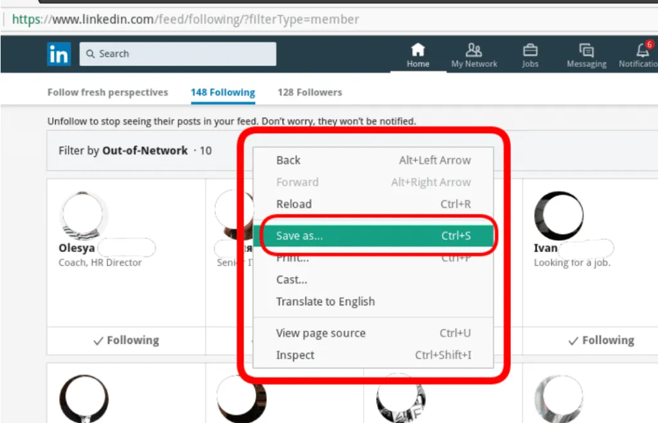This screenshot has width=658, height=423.
Task: Select Inspect in the context menu
Action: point(373,355)
